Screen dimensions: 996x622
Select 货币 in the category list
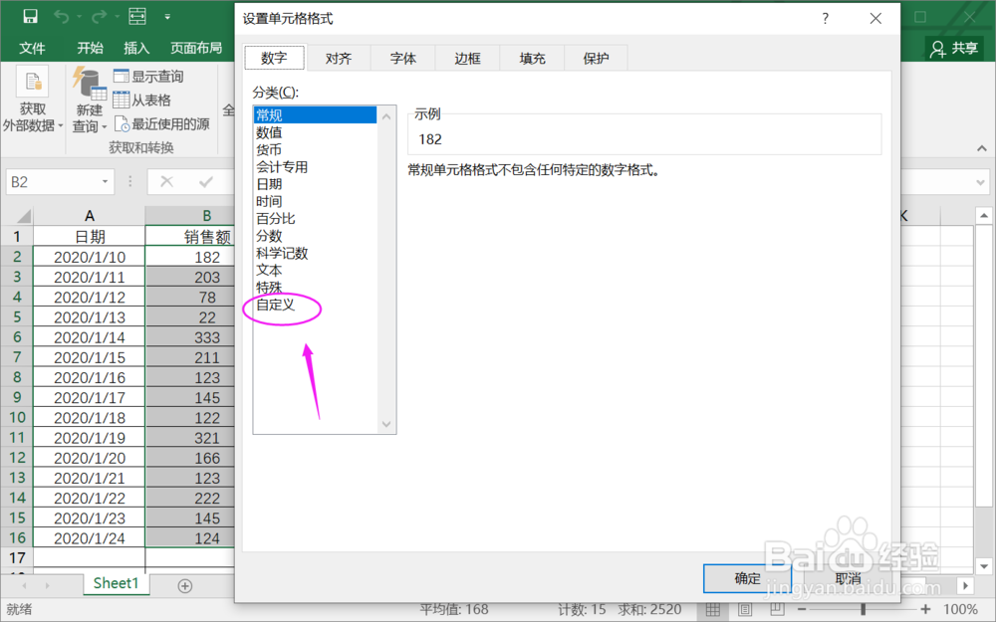(315, 149)
